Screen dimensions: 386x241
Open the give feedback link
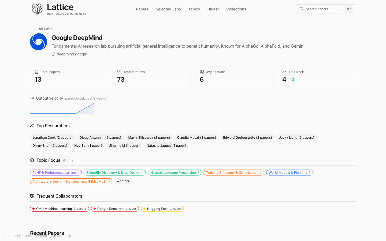60,236
